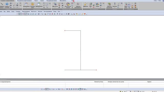This screenshot has height=92, width=164.
Task: Click the first cube view icon
Action: pyautogui.click(x=67, y=89)
